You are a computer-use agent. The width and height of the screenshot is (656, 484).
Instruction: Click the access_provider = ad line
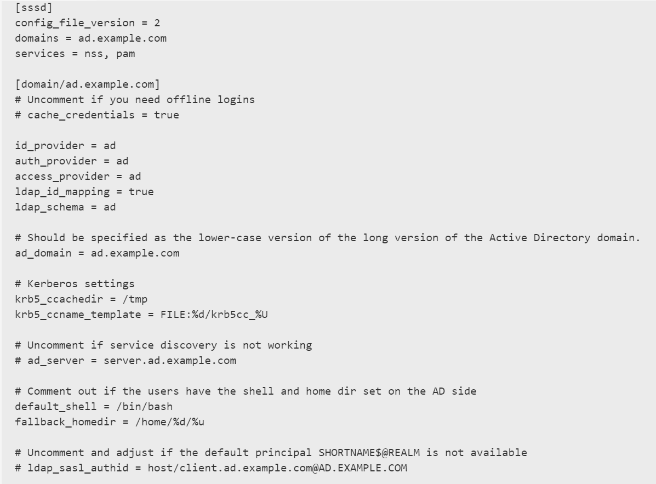pos(78,176)
